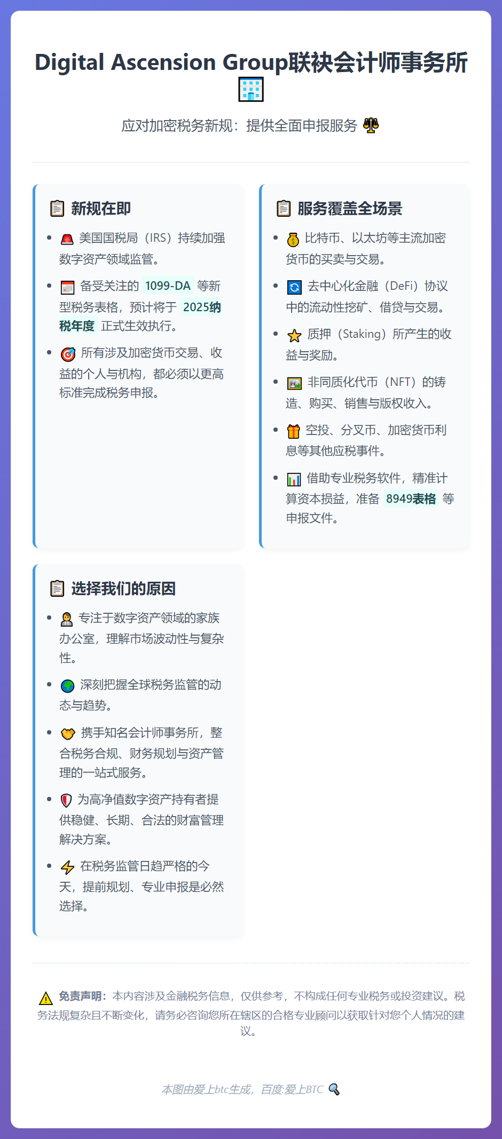Click the globe icon before 深刻把握全球税务
Viewport: 502px width, 1139px height.
tap(67, 686)
